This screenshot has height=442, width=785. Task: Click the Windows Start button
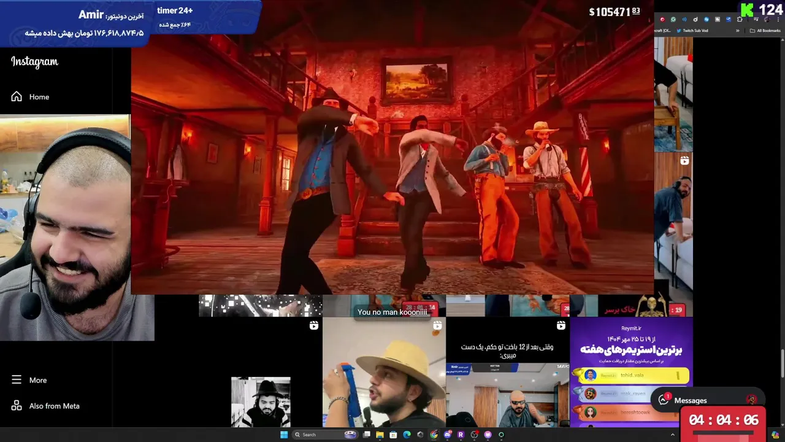point(284,435)
